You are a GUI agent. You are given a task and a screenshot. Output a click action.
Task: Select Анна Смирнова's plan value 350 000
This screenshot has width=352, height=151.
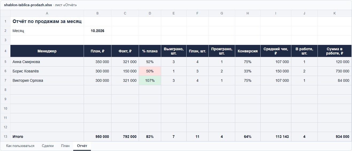coord(98,62)
